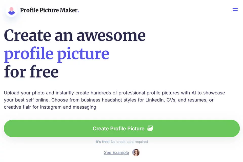Click the pink and purple person logo icon

click(11, 11)
